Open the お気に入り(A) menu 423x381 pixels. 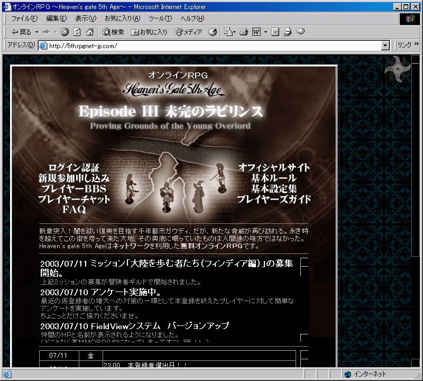point(123,19)
